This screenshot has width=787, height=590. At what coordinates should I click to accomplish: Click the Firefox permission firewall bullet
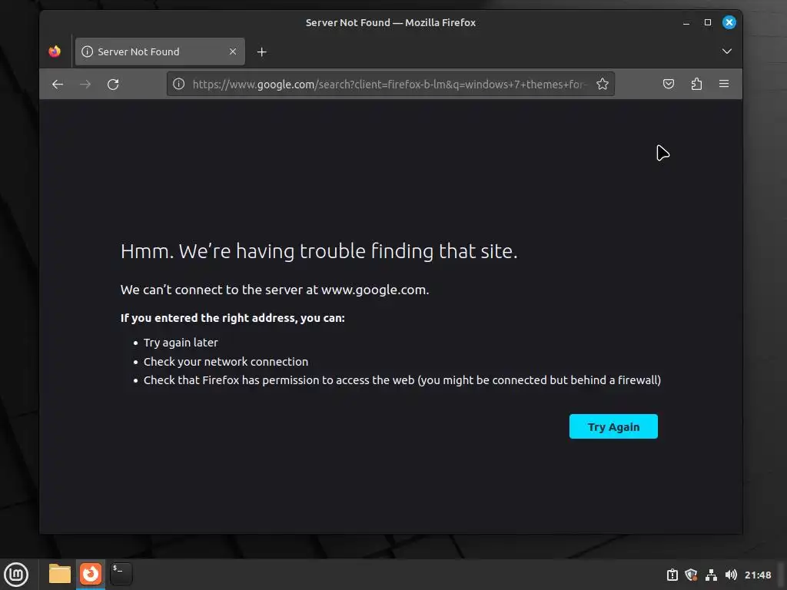(x=402, y=380)
